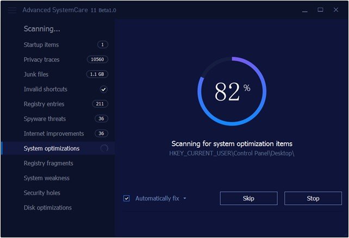Viewport: 349px width, 238px height.
Task: Select Internet improvements in the list
Action: click(58, 134)
